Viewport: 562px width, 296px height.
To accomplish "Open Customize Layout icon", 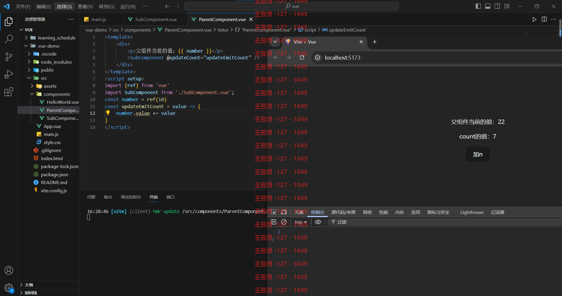I will 507,6.
